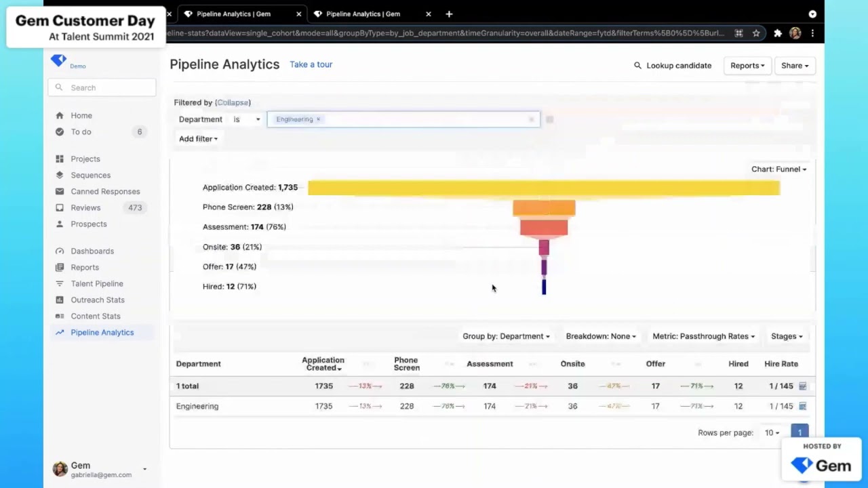Click the To do checkmark icon

pos(60,131)
